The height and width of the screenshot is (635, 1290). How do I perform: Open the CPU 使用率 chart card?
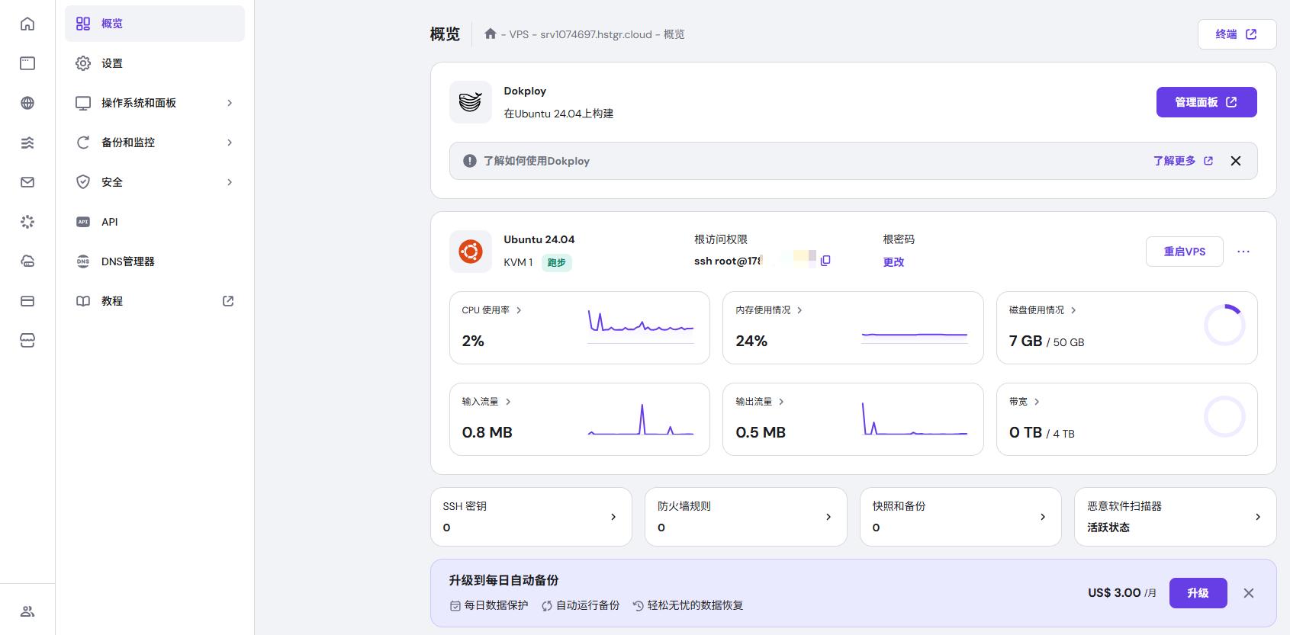coord(579,328)
